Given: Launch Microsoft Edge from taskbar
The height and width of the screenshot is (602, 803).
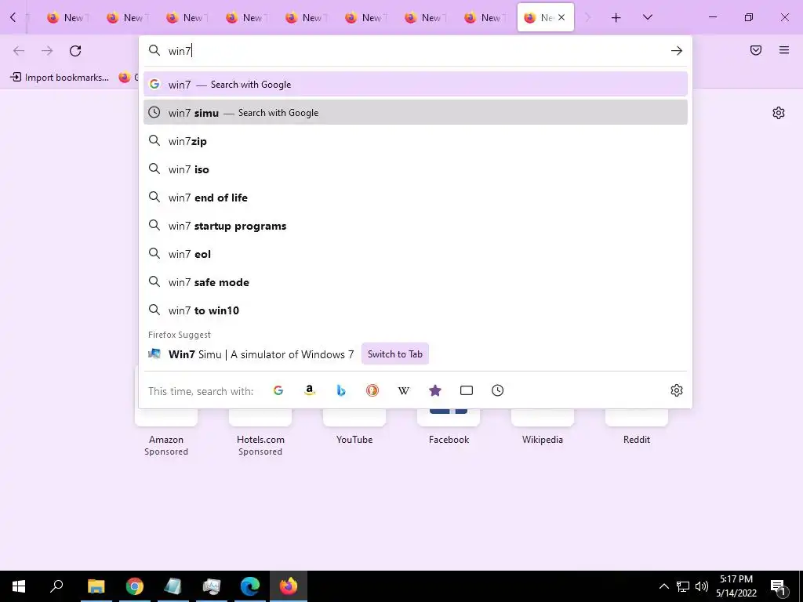Looking at the screenshot, I should [x=250, y=586].
